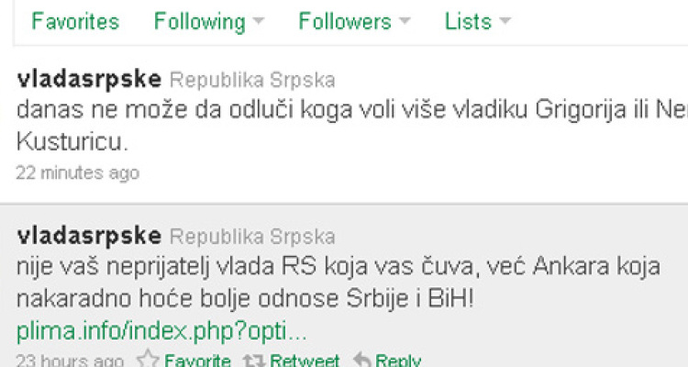The image size is (688, 367).
Task: Open vladasrpske username on the Ankara tweet
Action: (89, 236)
